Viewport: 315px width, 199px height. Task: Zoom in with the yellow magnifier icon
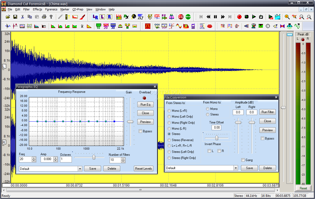tap(287, 17)
